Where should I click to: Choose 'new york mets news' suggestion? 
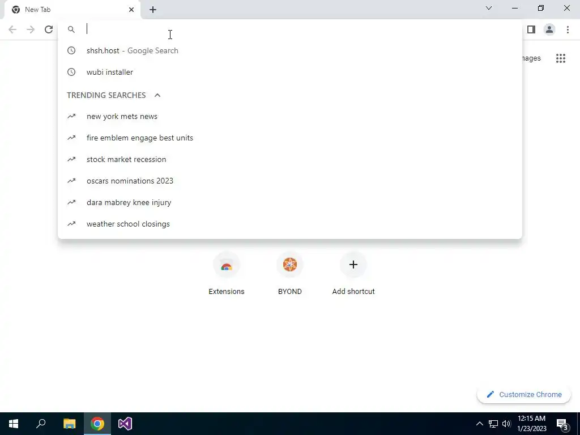point(289,116)
